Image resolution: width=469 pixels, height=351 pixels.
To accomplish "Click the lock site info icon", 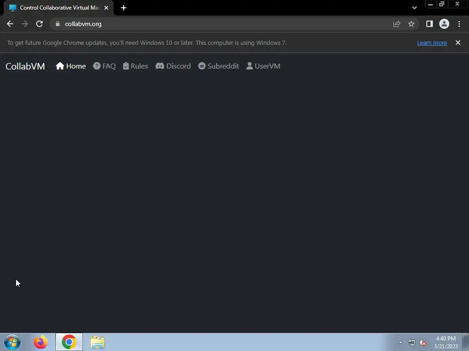I will (58, 24).
